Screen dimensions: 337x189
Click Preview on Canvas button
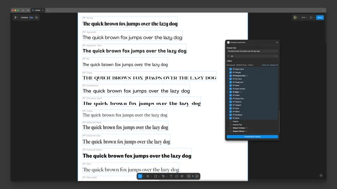[x=252, y=136]
